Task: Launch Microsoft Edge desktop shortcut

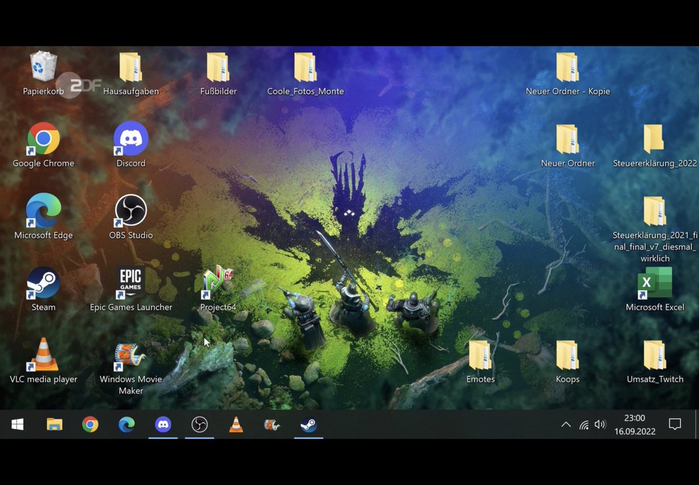Action: pyautogui.click(x=44, y=210)
